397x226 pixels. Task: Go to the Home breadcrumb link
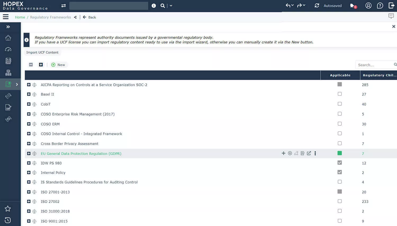tap(20, 17)
